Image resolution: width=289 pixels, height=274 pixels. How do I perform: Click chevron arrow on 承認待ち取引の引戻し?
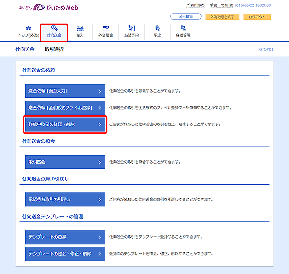point(100,200)
